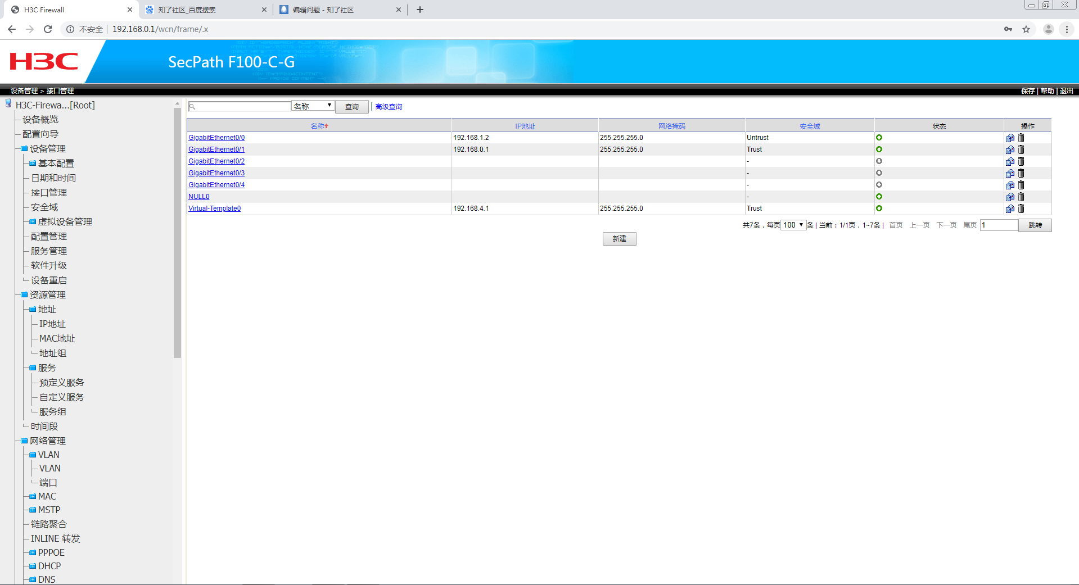Click gray down status icon of GigabitEthernet0/2
This screenshot has height=585, width=1079.
click(879, 161)
